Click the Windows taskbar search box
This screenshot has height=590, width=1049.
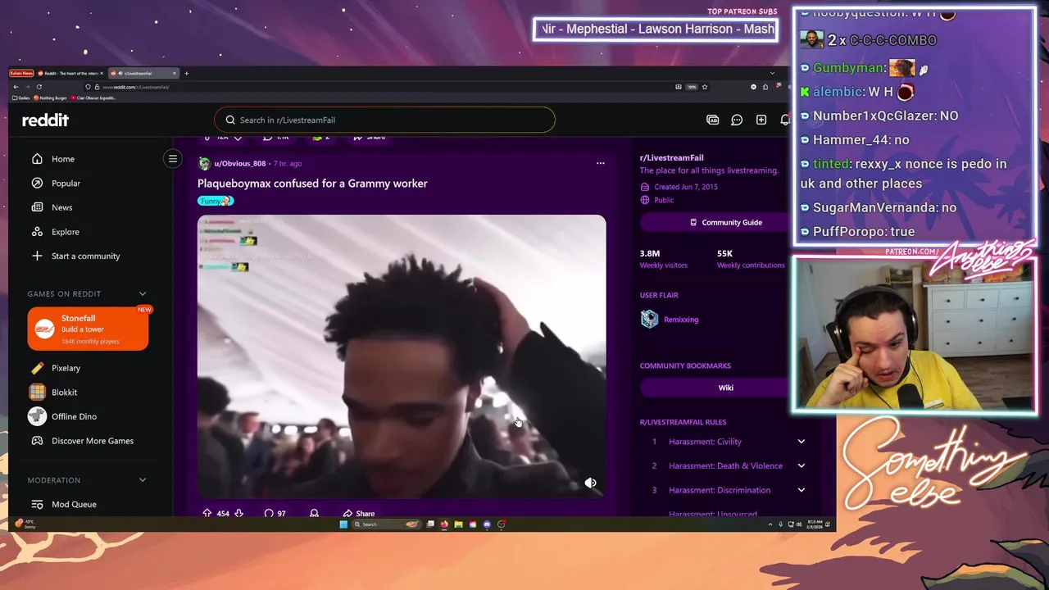(386, 524)
